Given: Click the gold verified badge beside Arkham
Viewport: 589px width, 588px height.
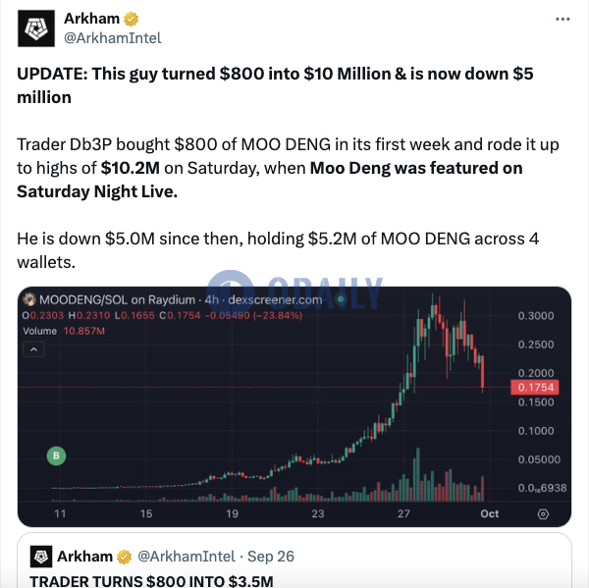Looking at the screenshot, I should click(x=131, y=19).
